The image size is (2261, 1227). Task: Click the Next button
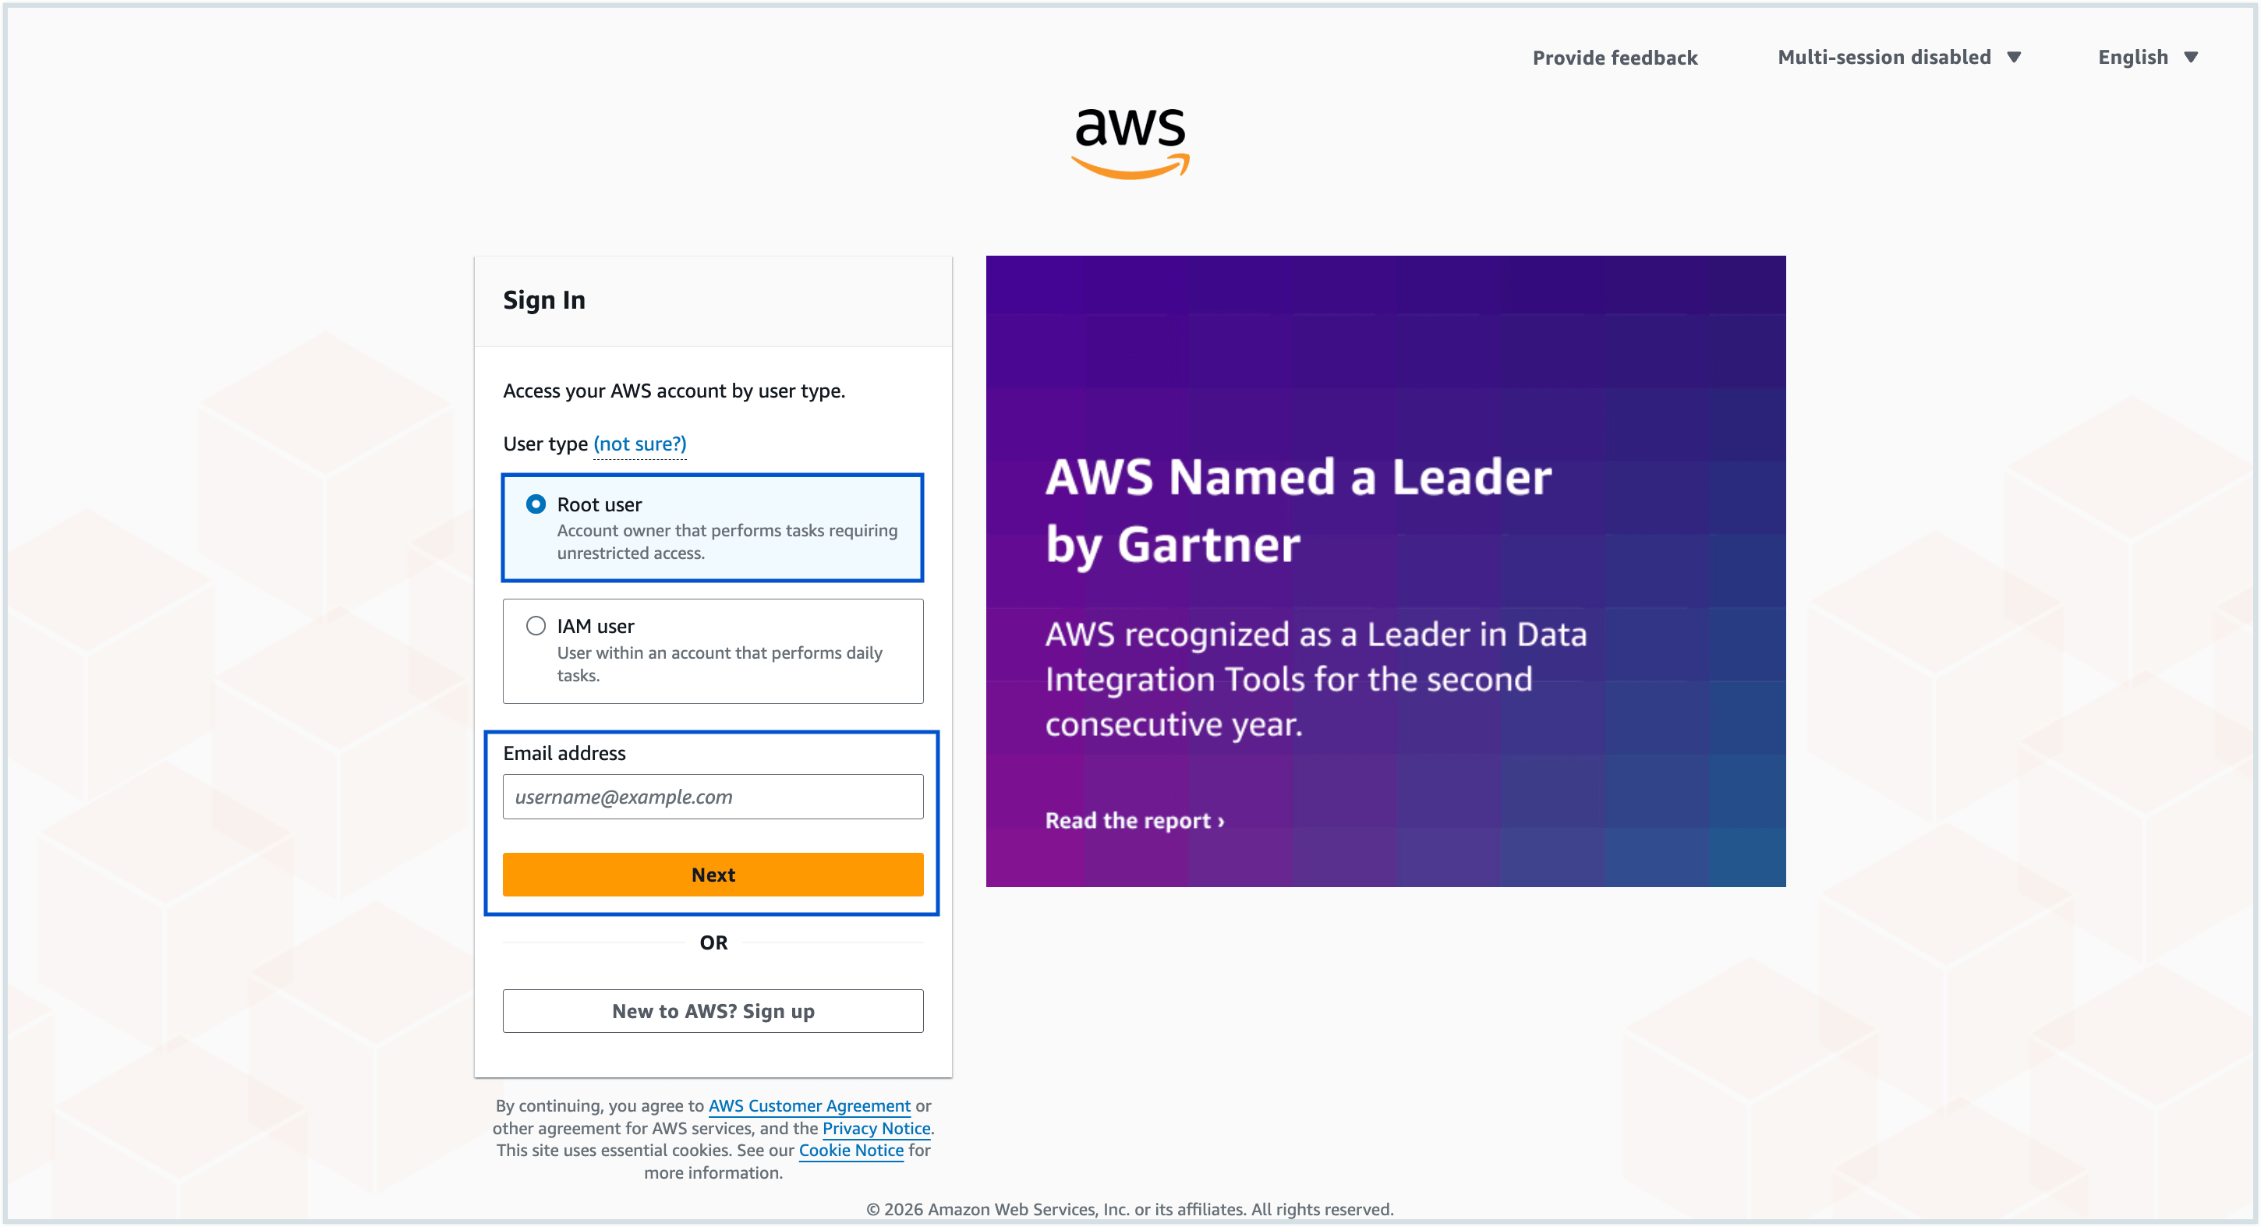tap(713, 874)
